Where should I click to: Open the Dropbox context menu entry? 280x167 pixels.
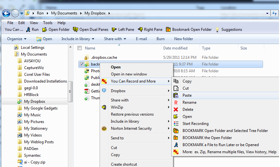click(118, 91)
